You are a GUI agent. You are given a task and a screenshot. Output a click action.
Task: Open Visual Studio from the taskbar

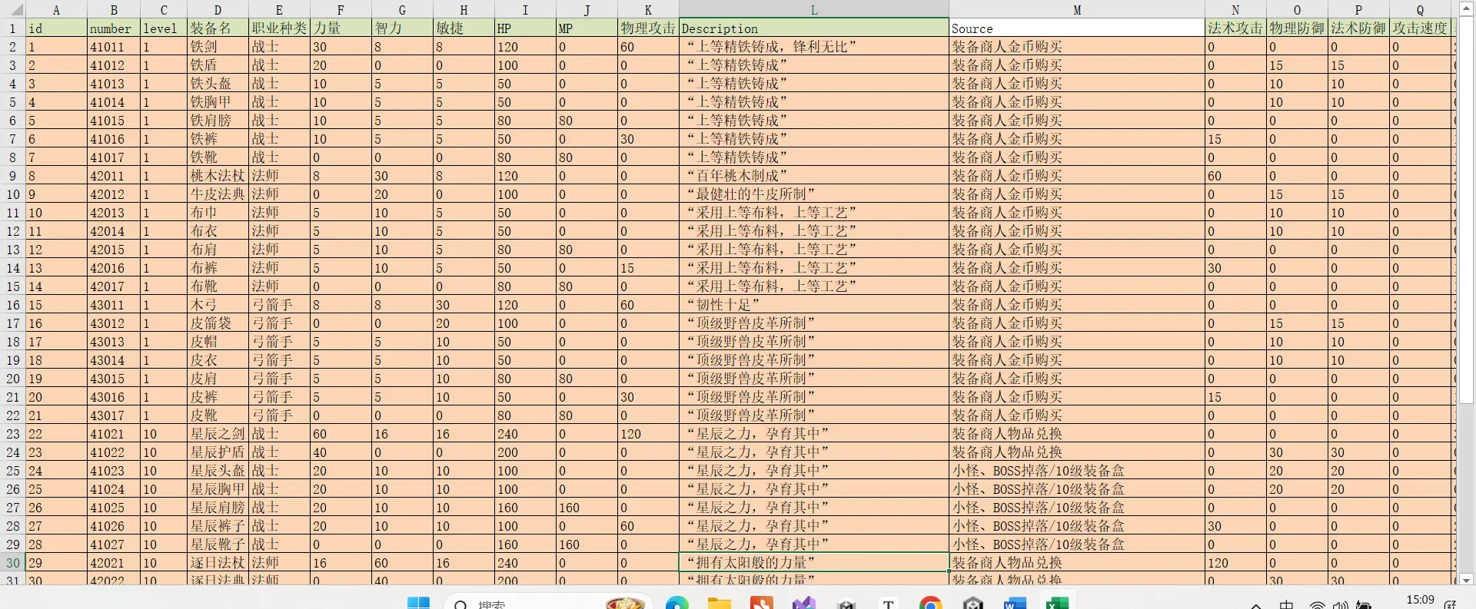tap(804, 604)
